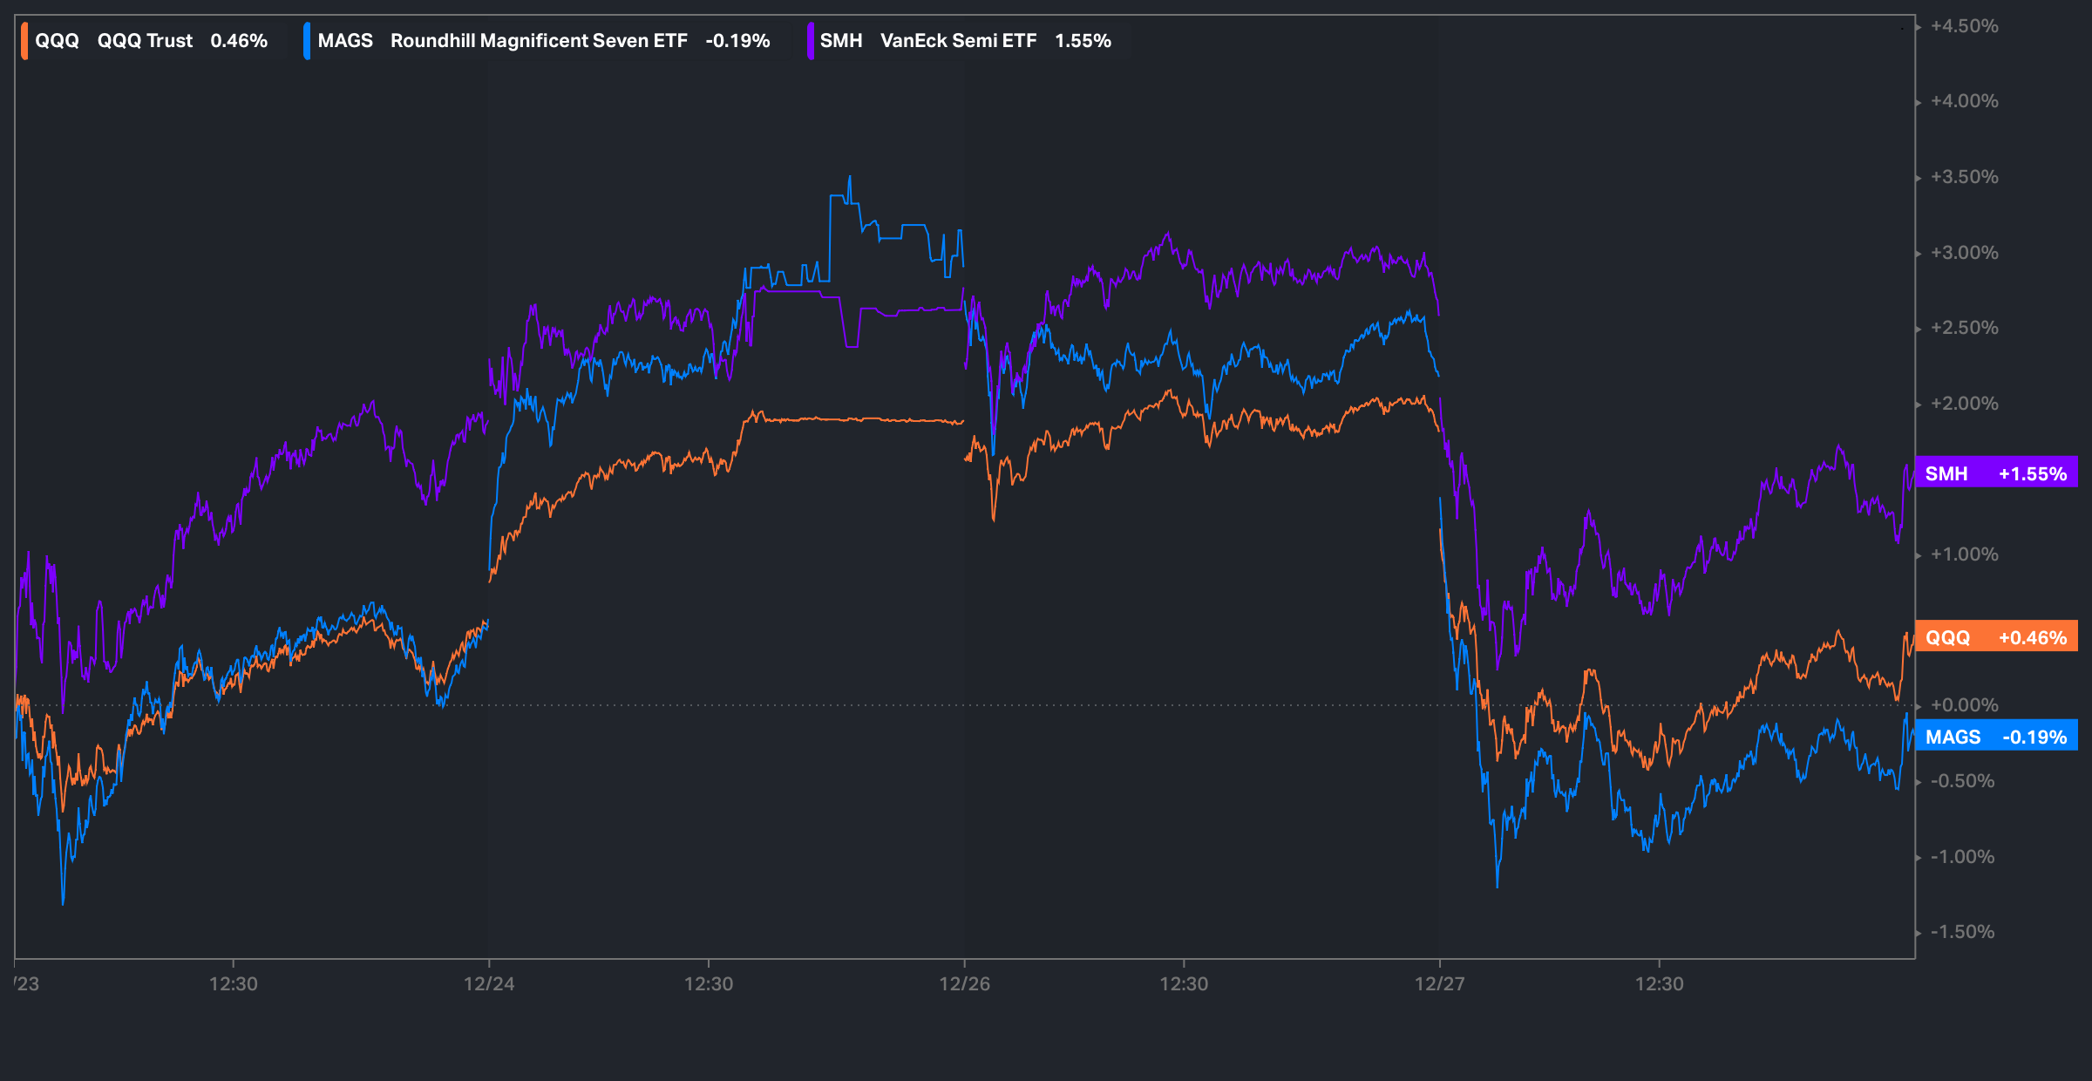
Task: Click the 1.55% value in top legend
Action: coord(1083,41)
